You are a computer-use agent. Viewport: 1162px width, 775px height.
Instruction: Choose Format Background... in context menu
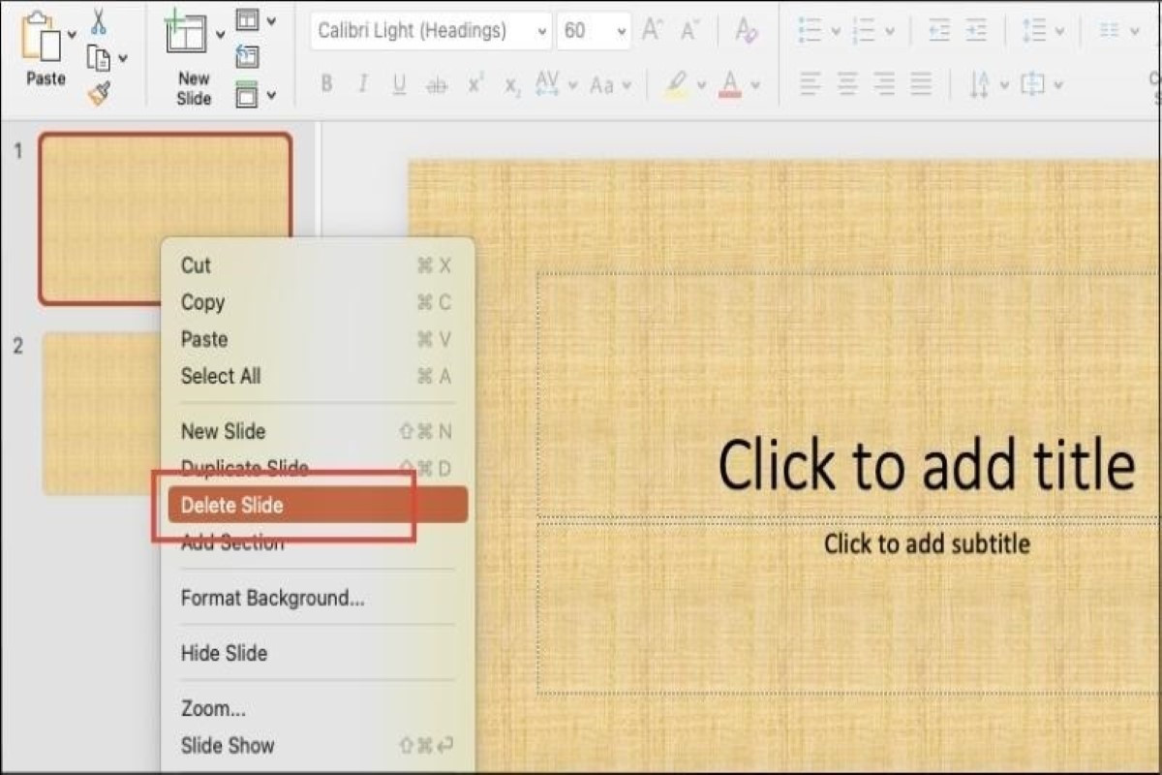(318, 598)
